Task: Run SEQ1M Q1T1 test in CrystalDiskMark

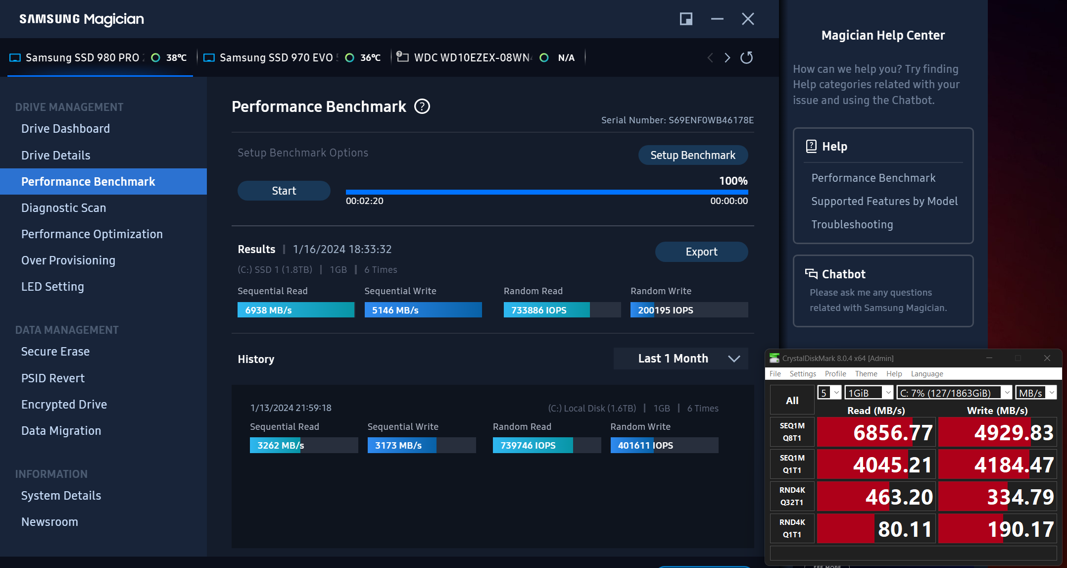Action: [792, 464]
